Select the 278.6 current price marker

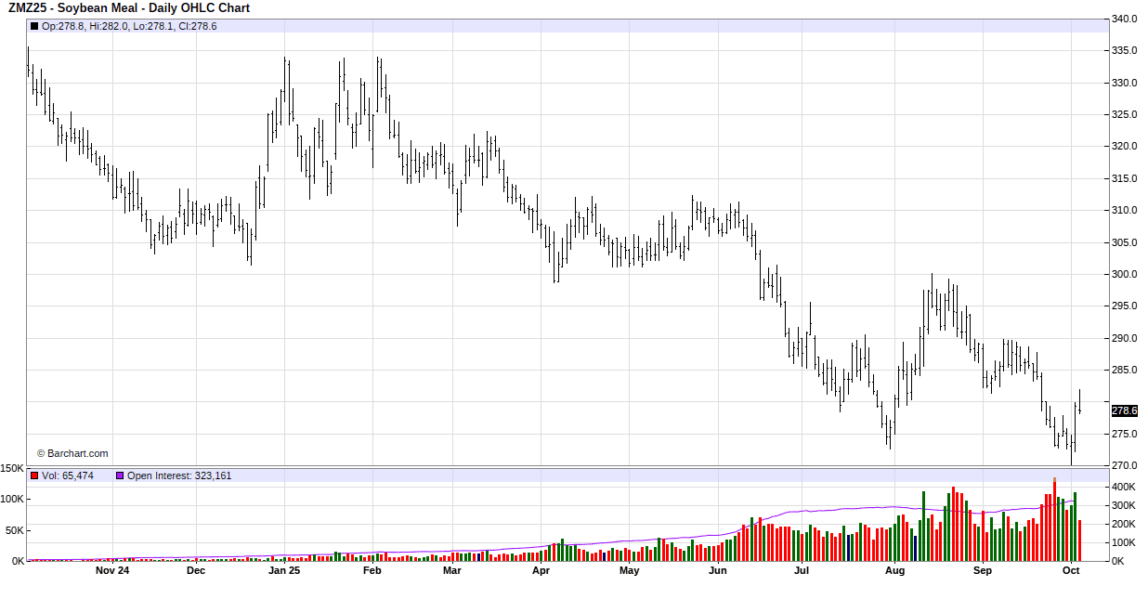(x=1124, y=410)
